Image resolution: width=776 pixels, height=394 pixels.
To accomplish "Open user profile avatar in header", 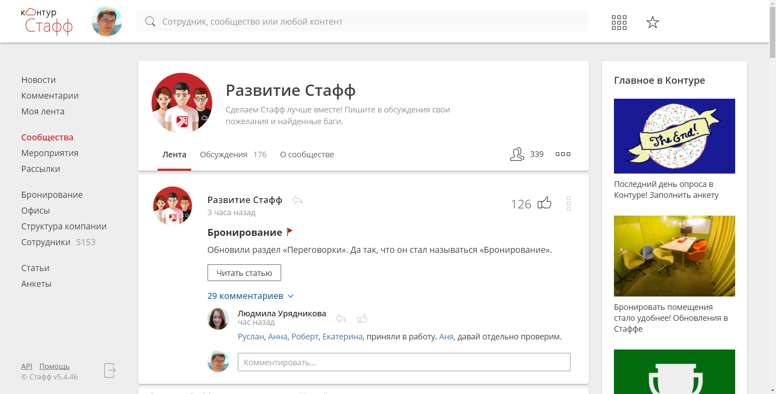I will click(x=107, y=21).
